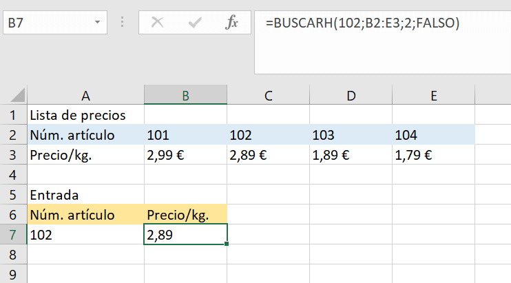The image size is (511, 283).
Task: Select 'Precio/kg.' cell in row 3
Action: coord(85,155)
